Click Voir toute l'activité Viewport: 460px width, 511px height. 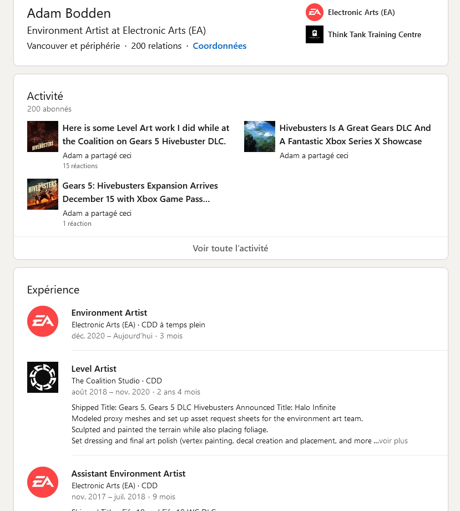pos(230,249)
